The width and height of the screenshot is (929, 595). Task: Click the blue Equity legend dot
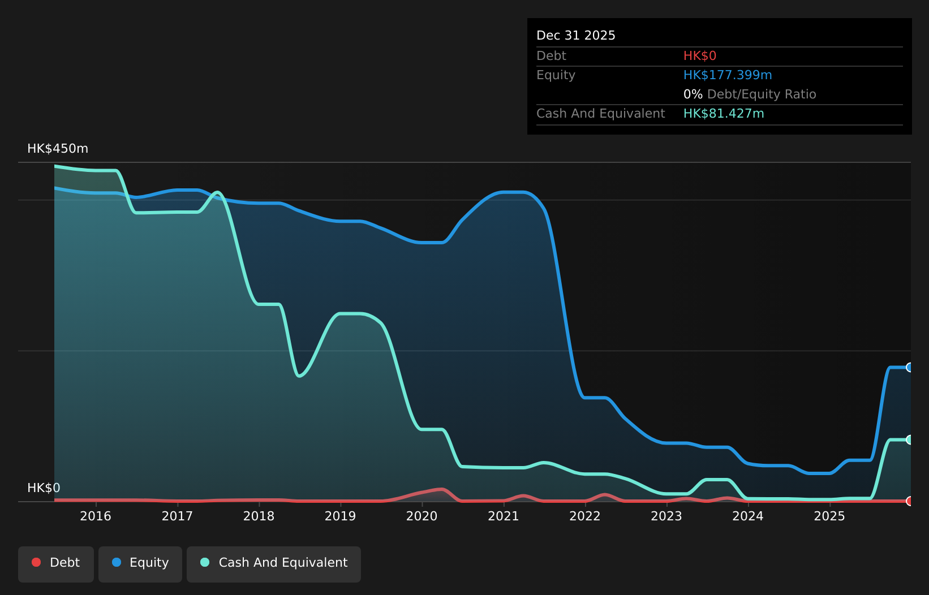117,562
